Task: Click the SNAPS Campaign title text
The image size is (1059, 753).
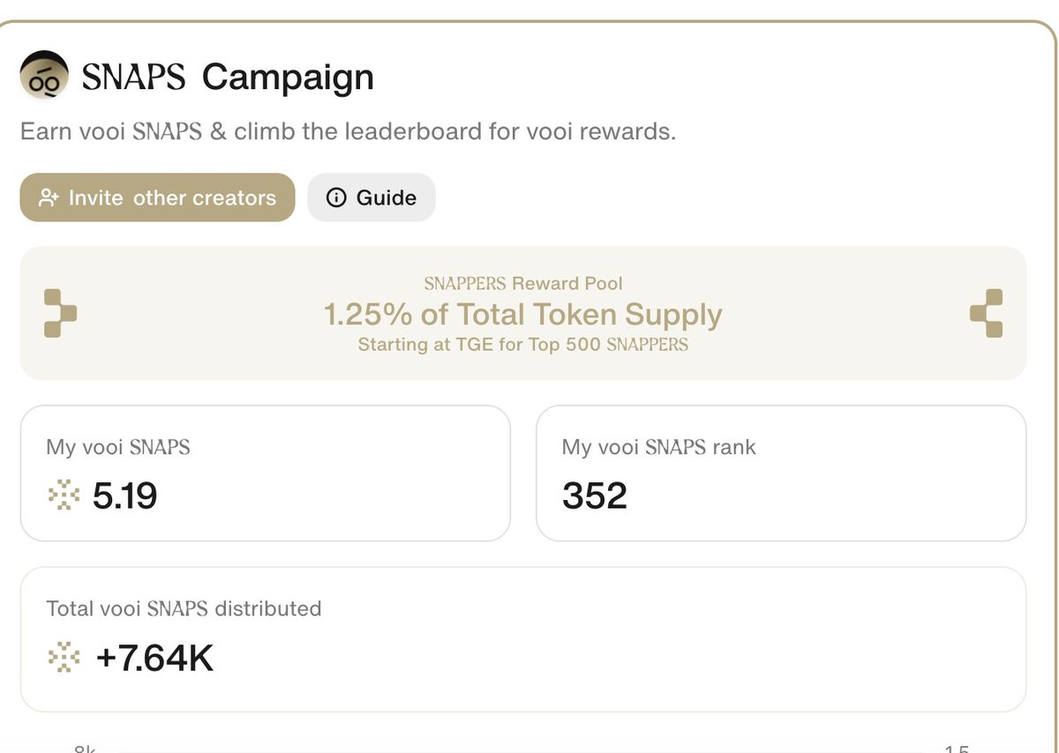Action: click(x=228, y=77)
